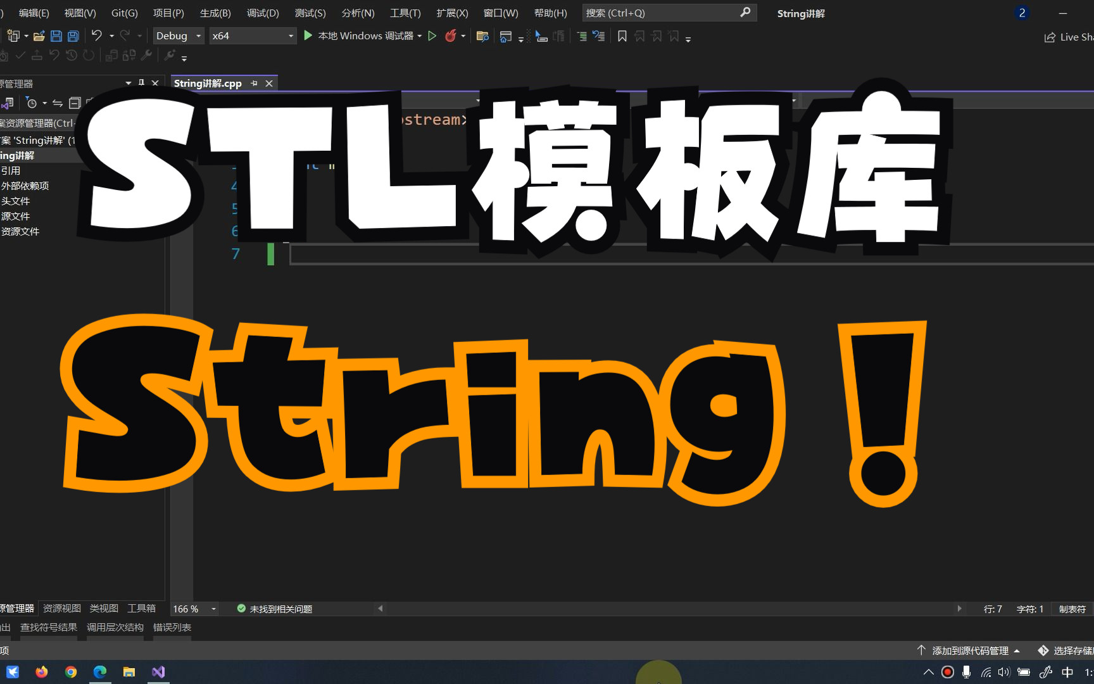Place cursor on code line 7
The width and height of the screenshot is (1094, 684).
[690, 254]
